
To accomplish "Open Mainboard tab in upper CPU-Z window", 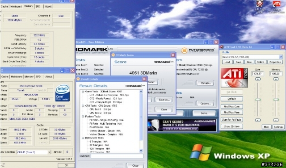I will pos(16,6).
